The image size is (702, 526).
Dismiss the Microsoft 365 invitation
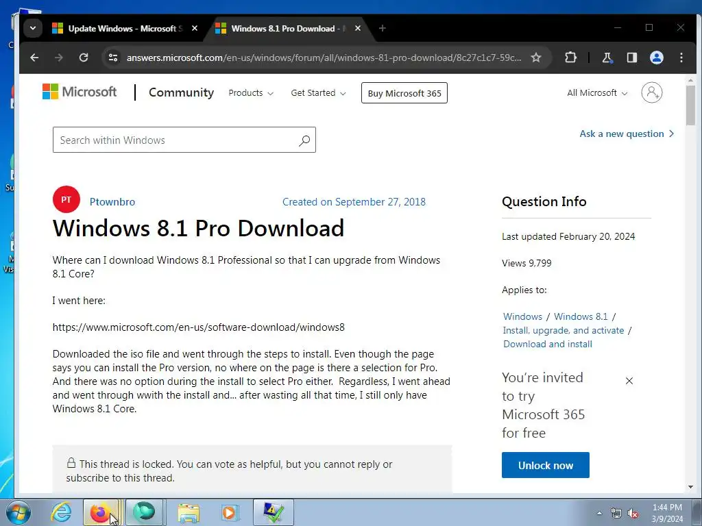(x=629, y=381)
